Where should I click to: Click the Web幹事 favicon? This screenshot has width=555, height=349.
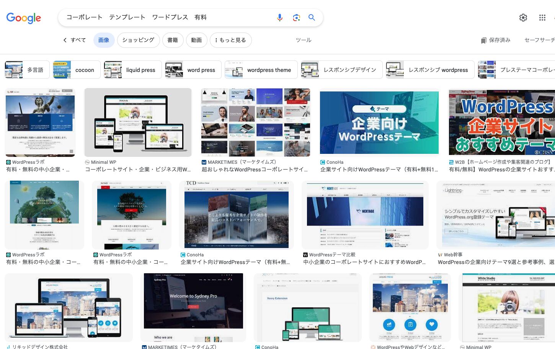[440, 255]
